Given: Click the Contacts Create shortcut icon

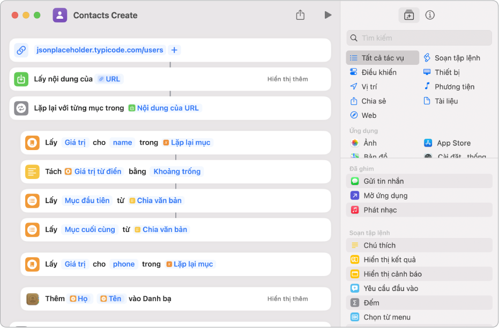Looking at the screenshot, I should (x=60, y=15).
